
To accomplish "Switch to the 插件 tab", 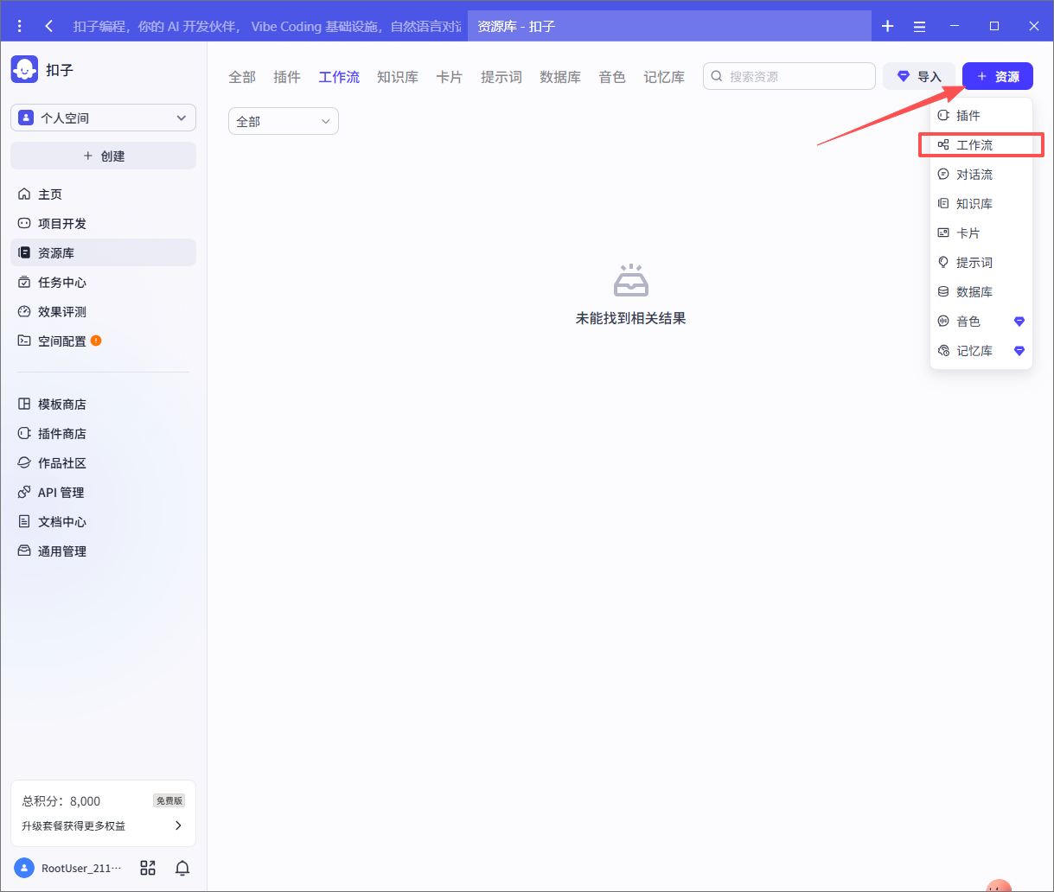I will pos(287,77).
